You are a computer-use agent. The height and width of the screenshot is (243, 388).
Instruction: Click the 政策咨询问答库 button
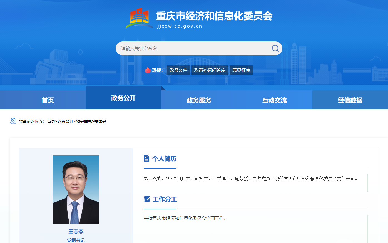[210, 70]
